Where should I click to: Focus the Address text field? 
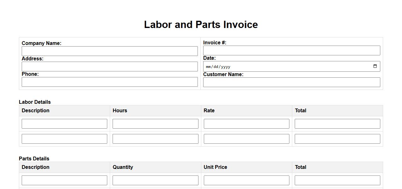pyautogui.click(x=109, y=67)
